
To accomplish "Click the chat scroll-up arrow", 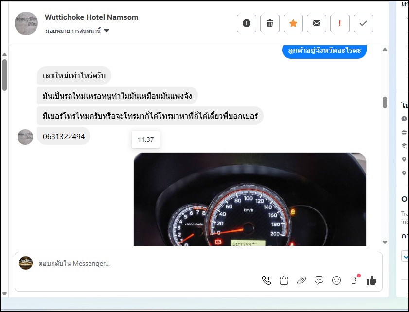I will coord(385,50).
